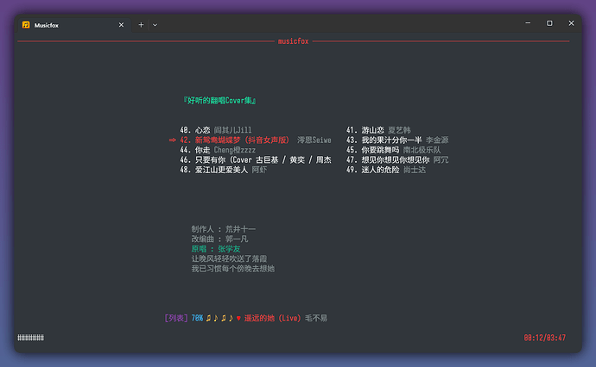Click the red arrow beside song 42

pyautogui.click(x=173, y=140)
